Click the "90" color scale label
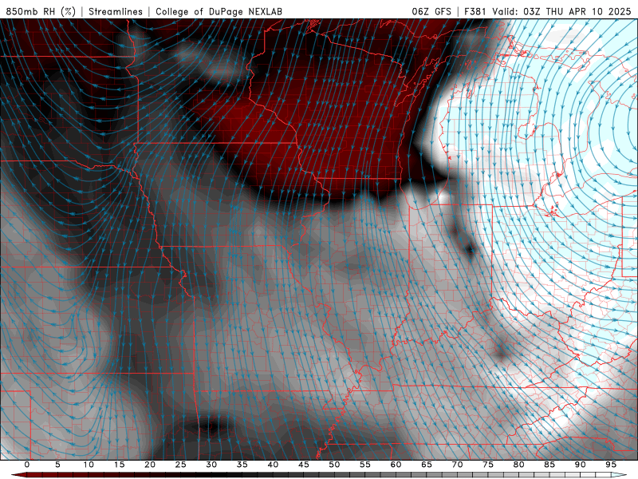The width and height of the screenshot is (638, 479). (580, 465)
